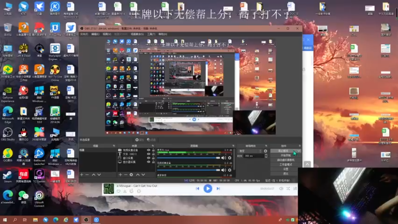Open Microsoft Edge desktop shortcut
The image size is (398, 224).
pos(7,115)
